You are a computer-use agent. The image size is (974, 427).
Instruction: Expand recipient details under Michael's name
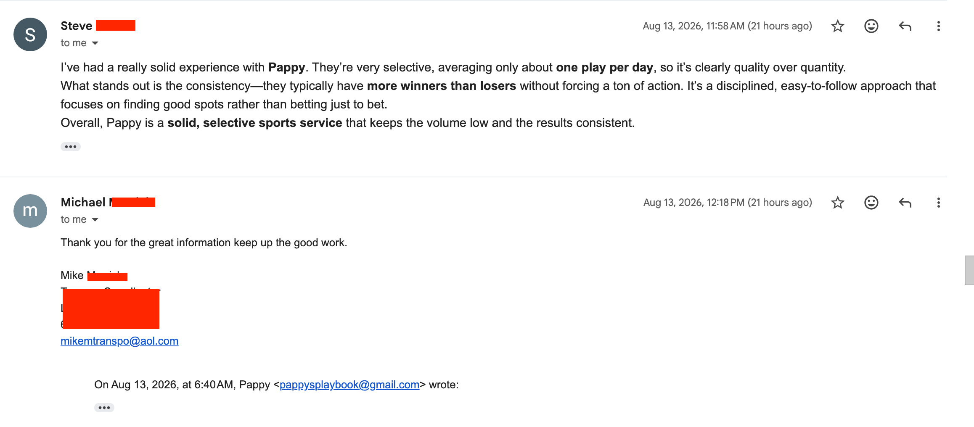[x=95, y=220]
